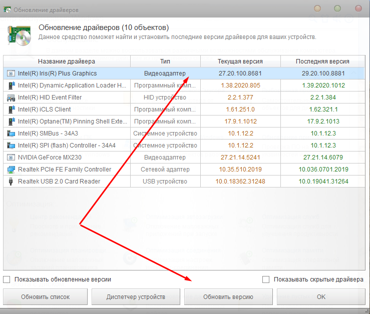
Task: Click the 'Обновить версию' button
Action: click(x=228, y=297)
